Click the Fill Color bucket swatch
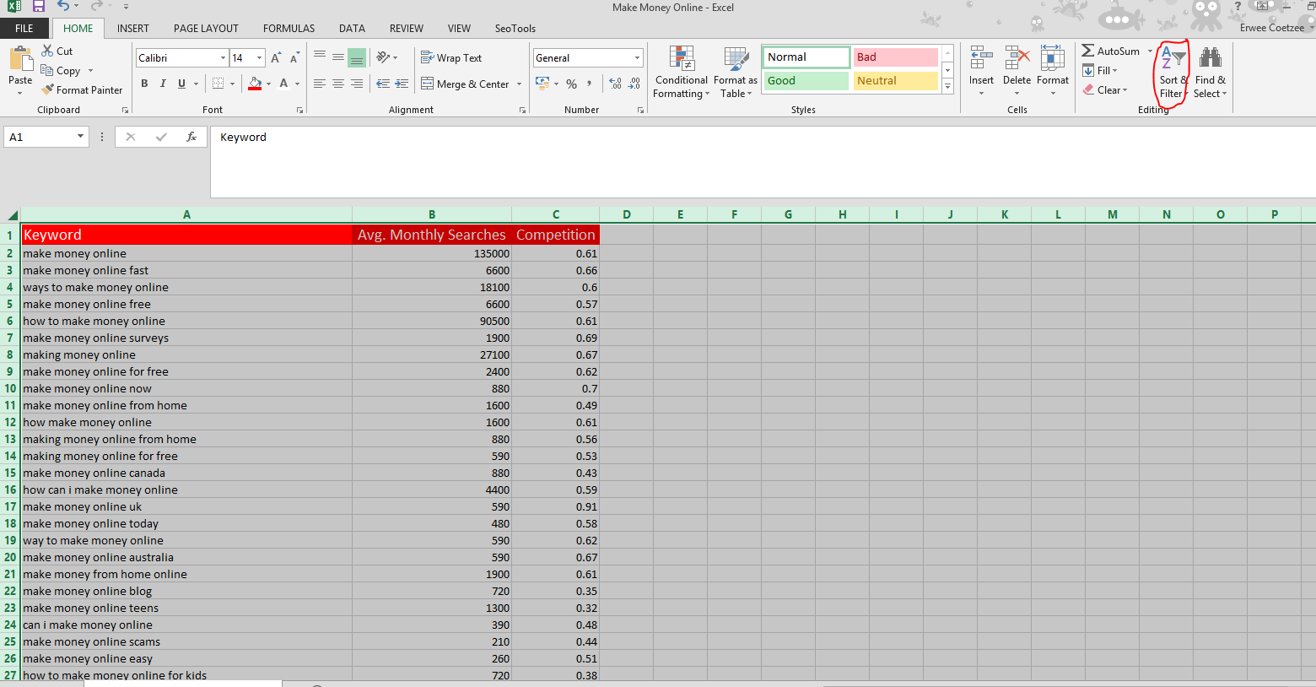Image resolution: width=1316 pixels, height=687 pixels. coord(255,84)
